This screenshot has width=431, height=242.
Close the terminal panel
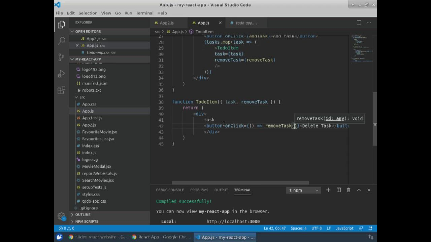[369, 190]
